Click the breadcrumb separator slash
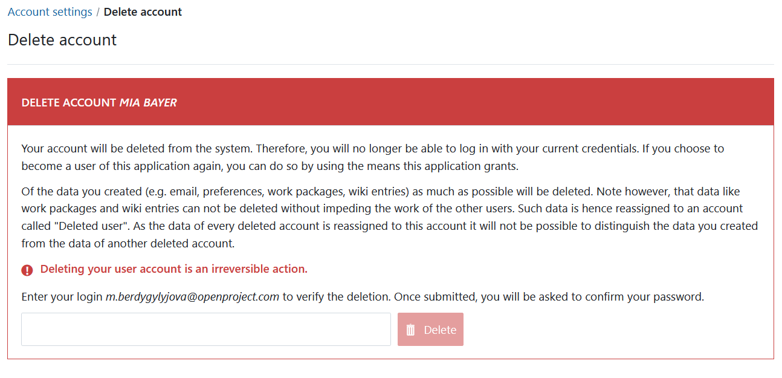The width and height of the screenshot is (782, 378). (x=99, y=11)
